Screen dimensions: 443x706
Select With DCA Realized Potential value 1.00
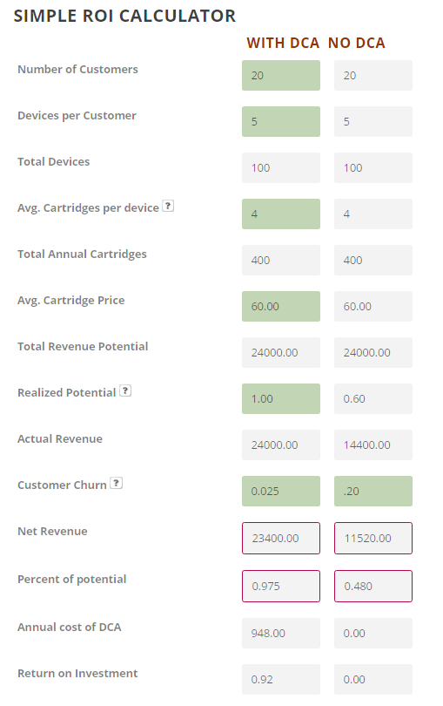281,398
